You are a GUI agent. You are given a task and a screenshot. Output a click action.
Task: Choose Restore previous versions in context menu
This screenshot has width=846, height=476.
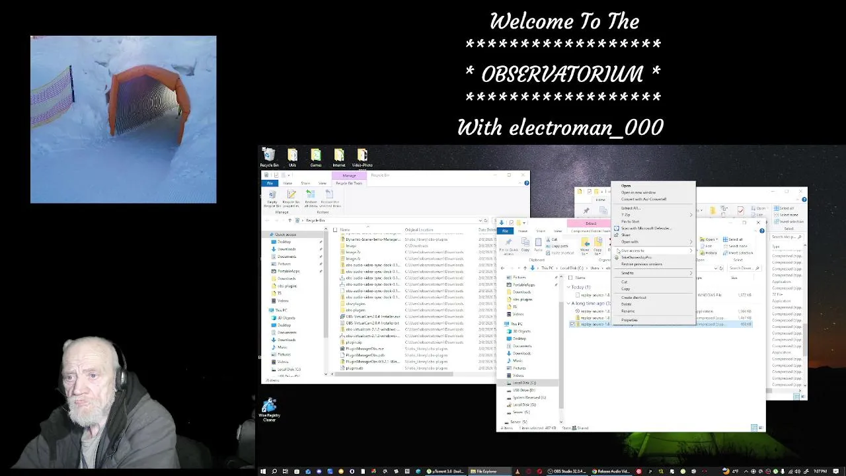[641, 264]
